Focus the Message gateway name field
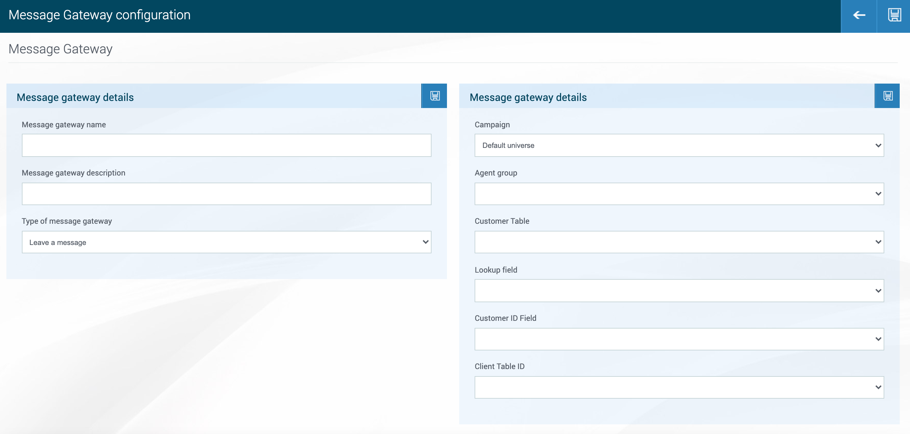Viewport: 910px width, 434px height. pyautogui.click(x=226, y=145)
